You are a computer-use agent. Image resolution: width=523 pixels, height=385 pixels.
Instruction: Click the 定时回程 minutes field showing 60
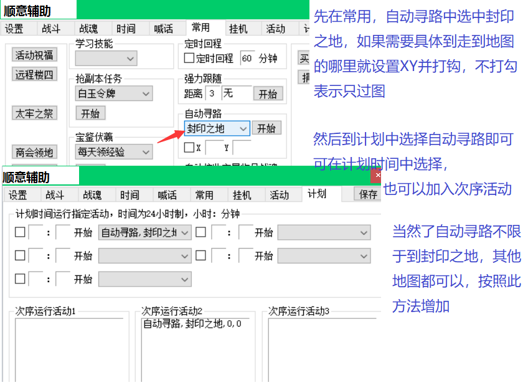(x=248, y=59)
